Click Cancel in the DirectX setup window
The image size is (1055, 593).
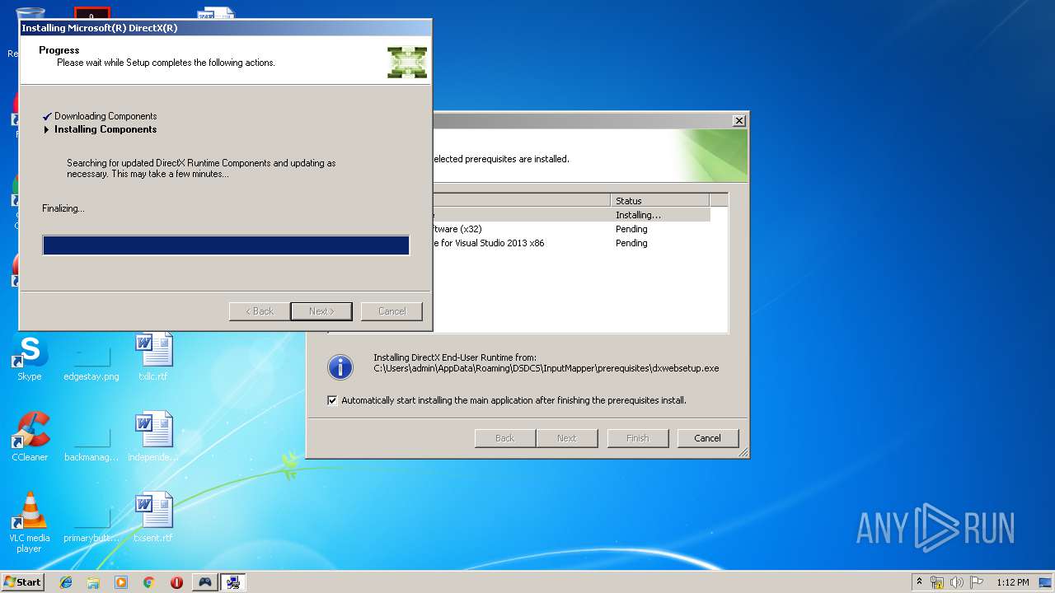click(392, 311)
